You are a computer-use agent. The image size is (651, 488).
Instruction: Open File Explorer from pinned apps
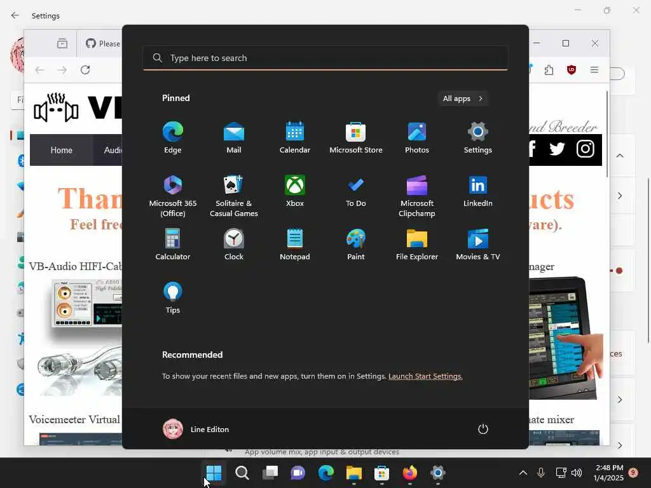pos(417,245)
